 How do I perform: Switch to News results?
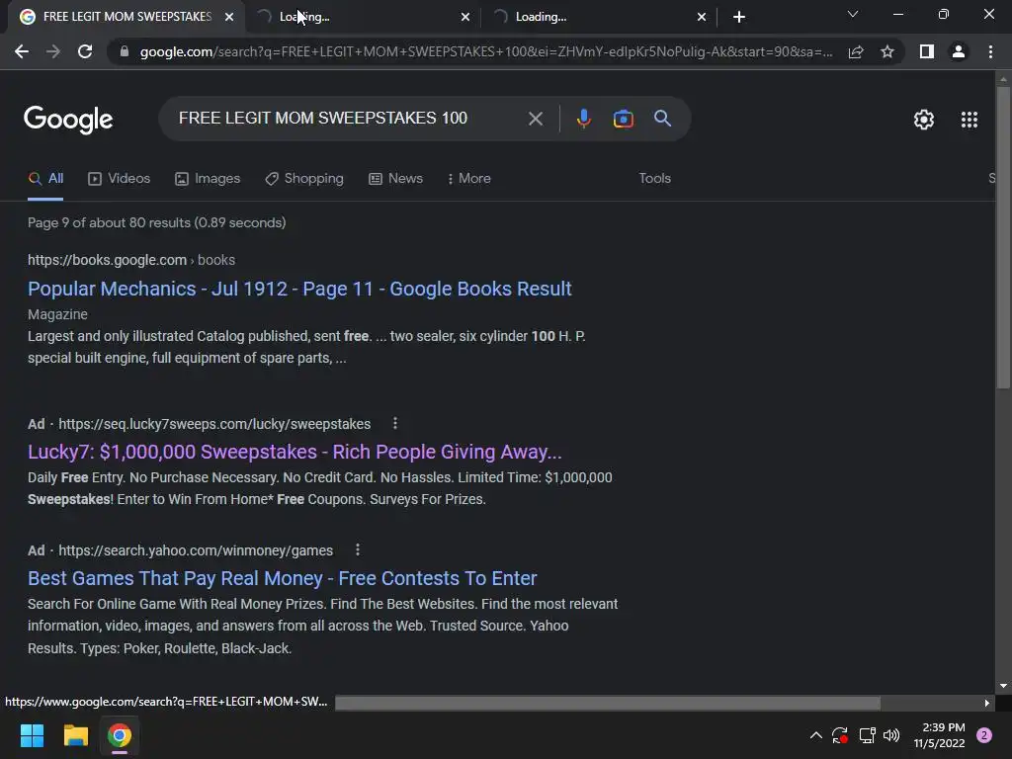pos(395,178)
